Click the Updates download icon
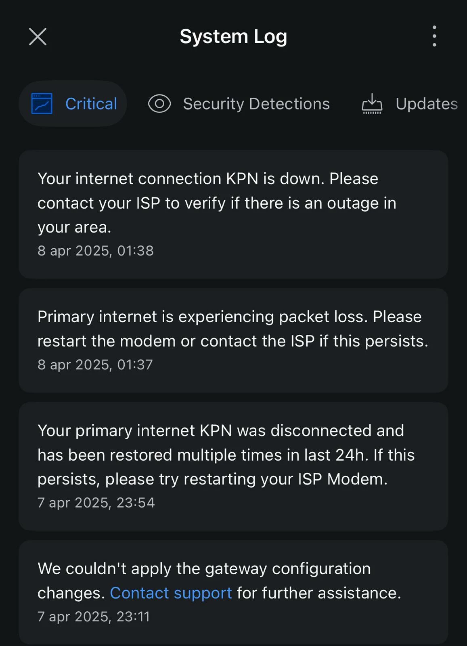467x646 pixels. [372, 104]
